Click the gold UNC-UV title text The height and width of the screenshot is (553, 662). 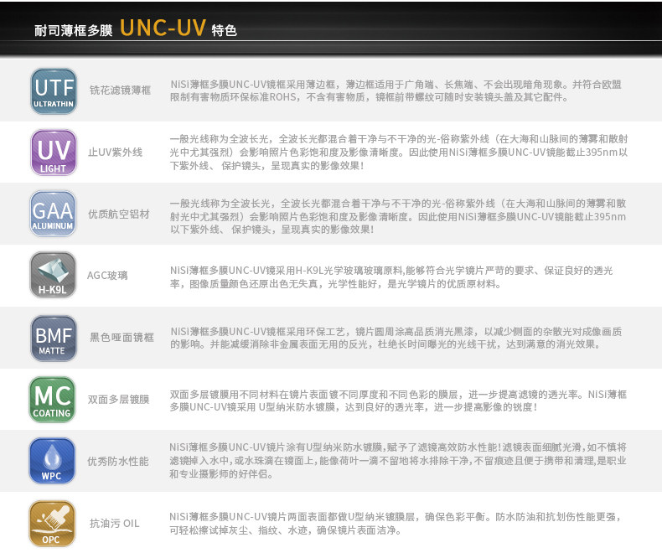(x=163, y=28)
